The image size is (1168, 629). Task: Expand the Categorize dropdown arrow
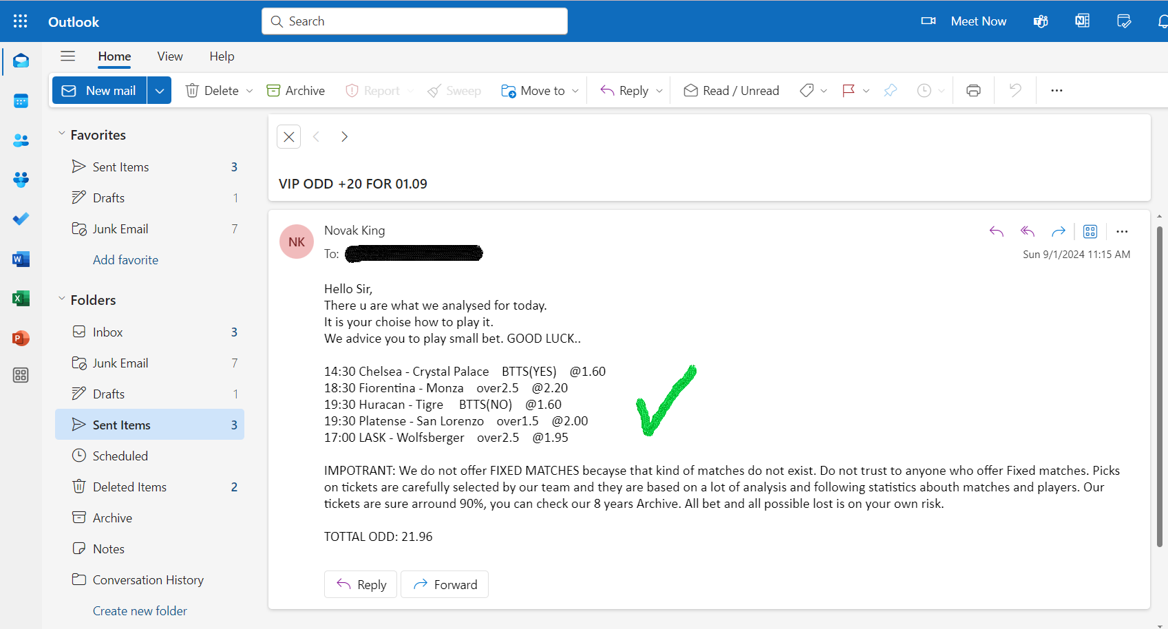(x=823, y=91)
